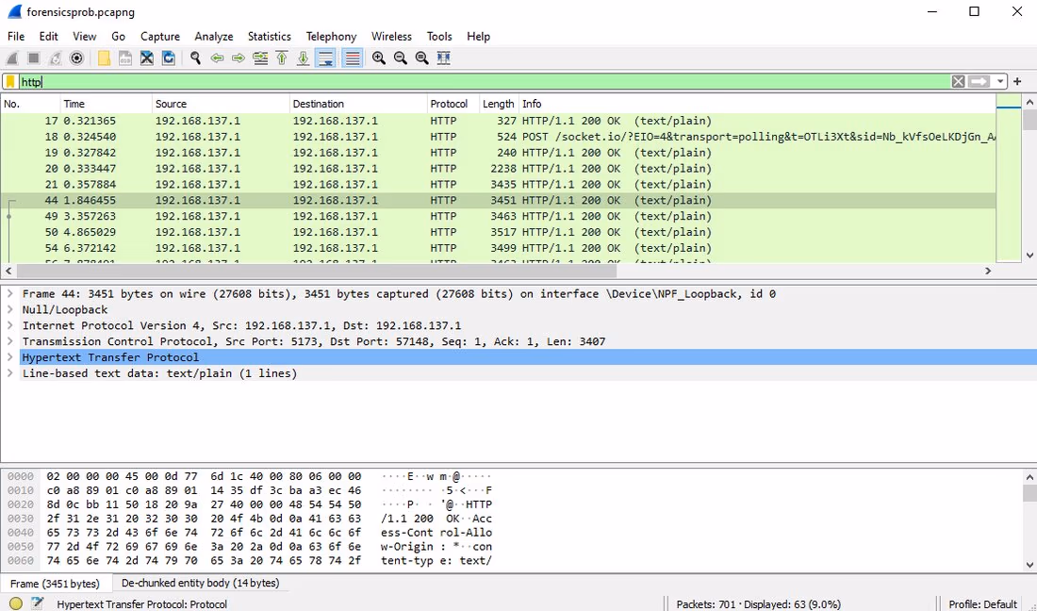Image resolution: width=1037 pixels, height=611 pixels.
Task: Open the Help menu
Action: (478, 37)
